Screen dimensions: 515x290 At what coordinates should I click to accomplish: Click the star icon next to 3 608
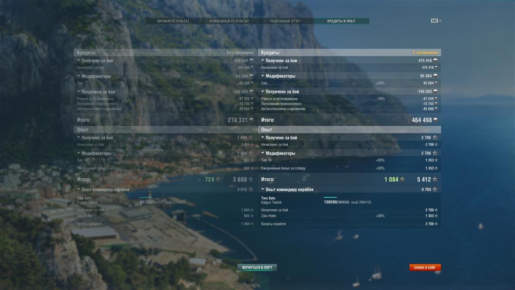tap(251, 180)
